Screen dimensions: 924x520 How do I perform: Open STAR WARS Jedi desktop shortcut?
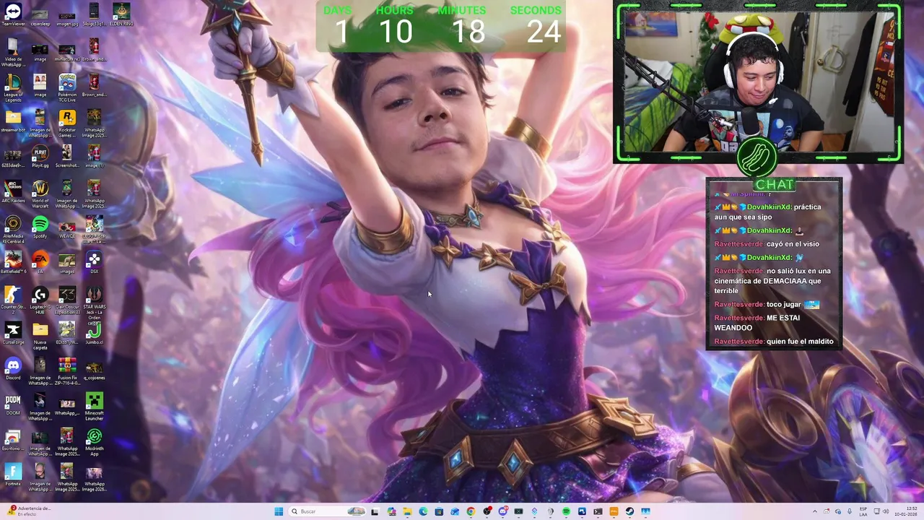tap(94, 305)
